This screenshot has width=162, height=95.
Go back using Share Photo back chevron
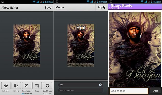(109, 7)
